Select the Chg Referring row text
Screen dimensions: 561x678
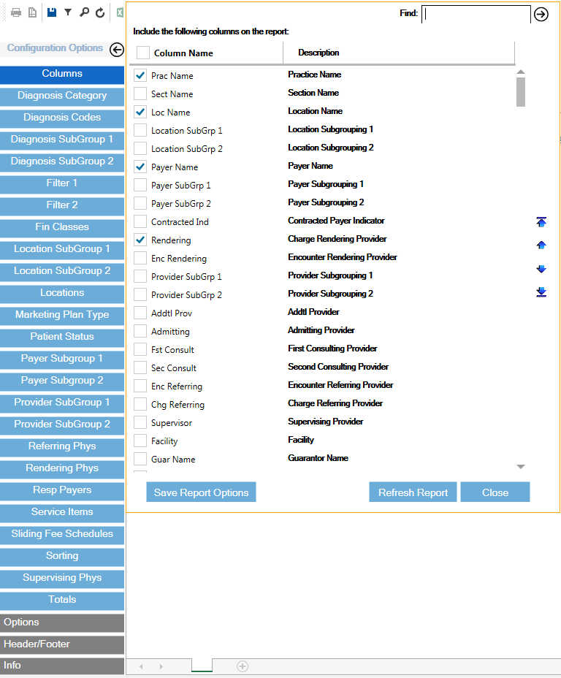pyautogui.click(x=178, y=405)
